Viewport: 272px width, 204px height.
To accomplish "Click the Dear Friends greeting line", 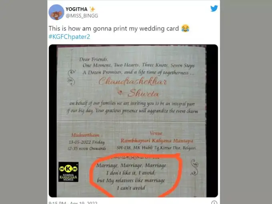I will click(94, 60).
